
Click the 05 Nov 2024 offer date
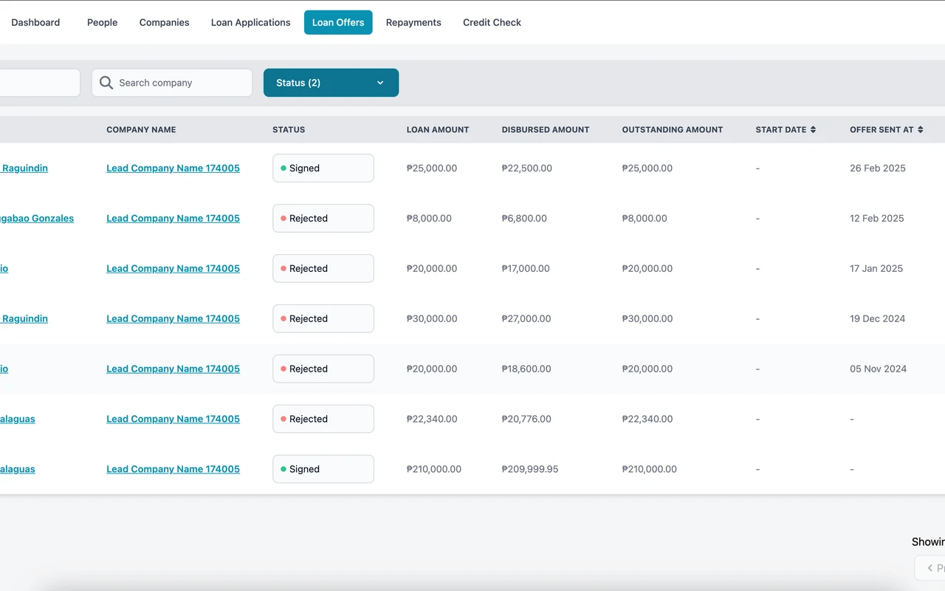(x=878, y=369)
